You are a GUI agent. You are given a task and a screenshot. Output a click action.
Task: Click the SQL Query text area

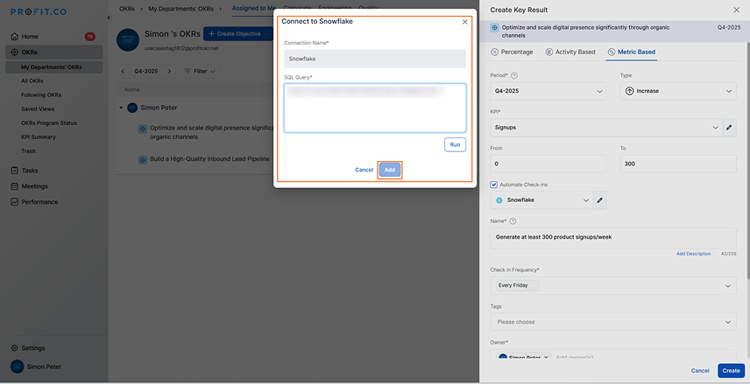[374, 108]
